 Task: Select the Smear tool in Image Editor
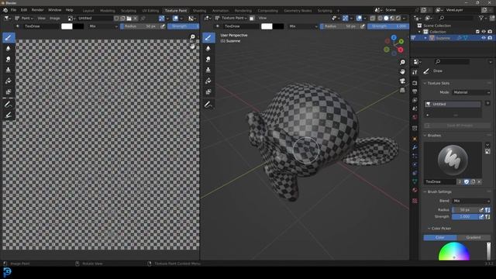tap(9, 59)
